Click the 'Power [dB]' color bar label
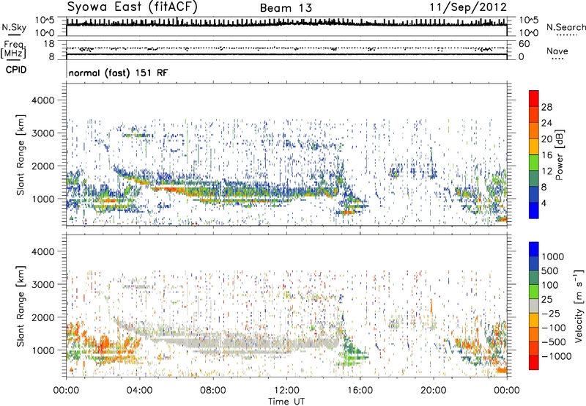586x406 pixels. 560,155
